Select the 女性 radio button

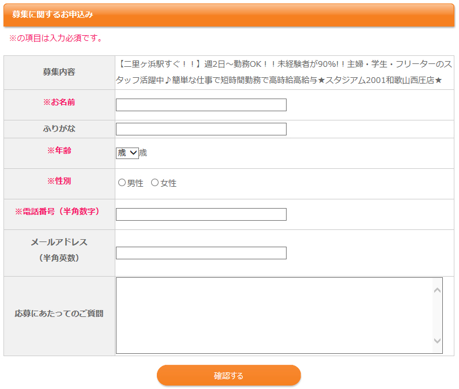tap(155, 183)
